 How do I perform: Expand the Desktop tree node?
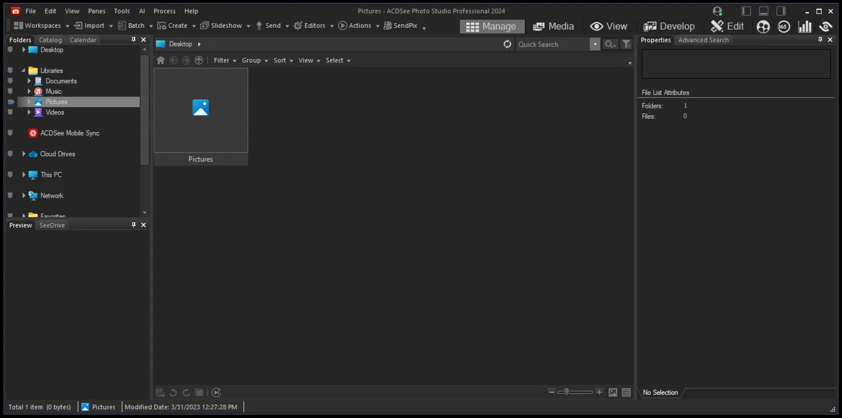(x=24, y=50)
